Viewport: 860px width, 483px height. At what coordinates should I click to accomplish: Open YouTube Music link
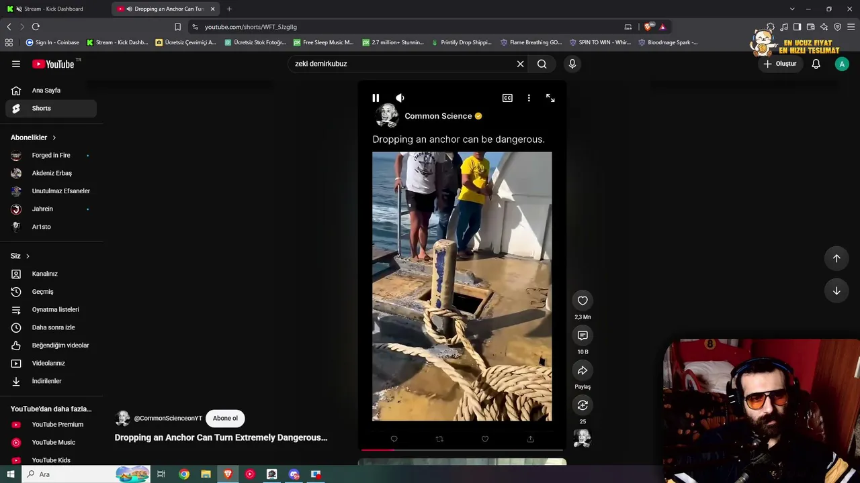51,442
